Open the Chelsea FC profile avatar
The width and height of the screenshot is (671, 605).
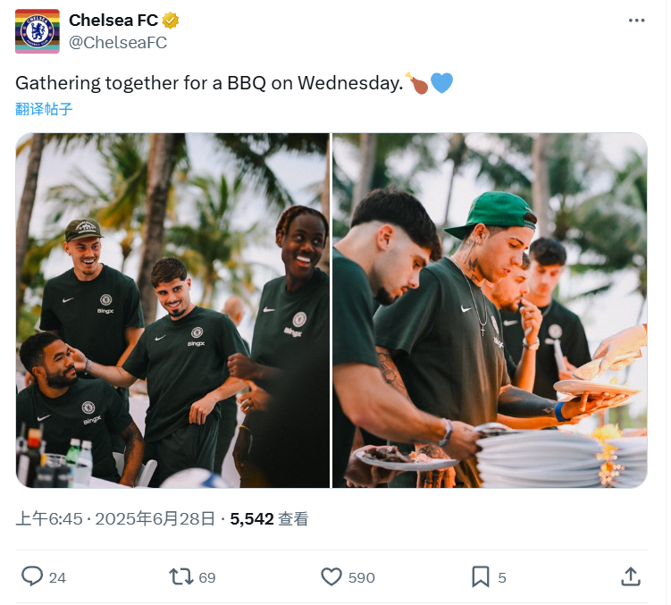point(38,31)
